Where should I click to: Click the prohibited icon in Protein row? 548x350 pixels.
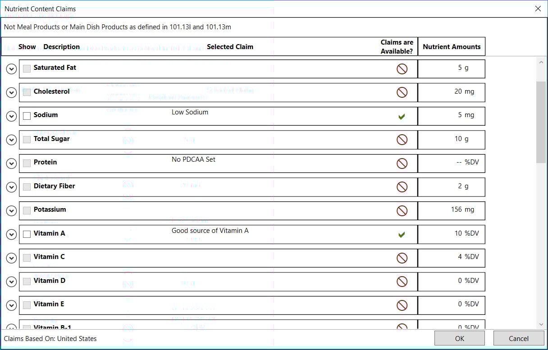(x=402, y=164)
